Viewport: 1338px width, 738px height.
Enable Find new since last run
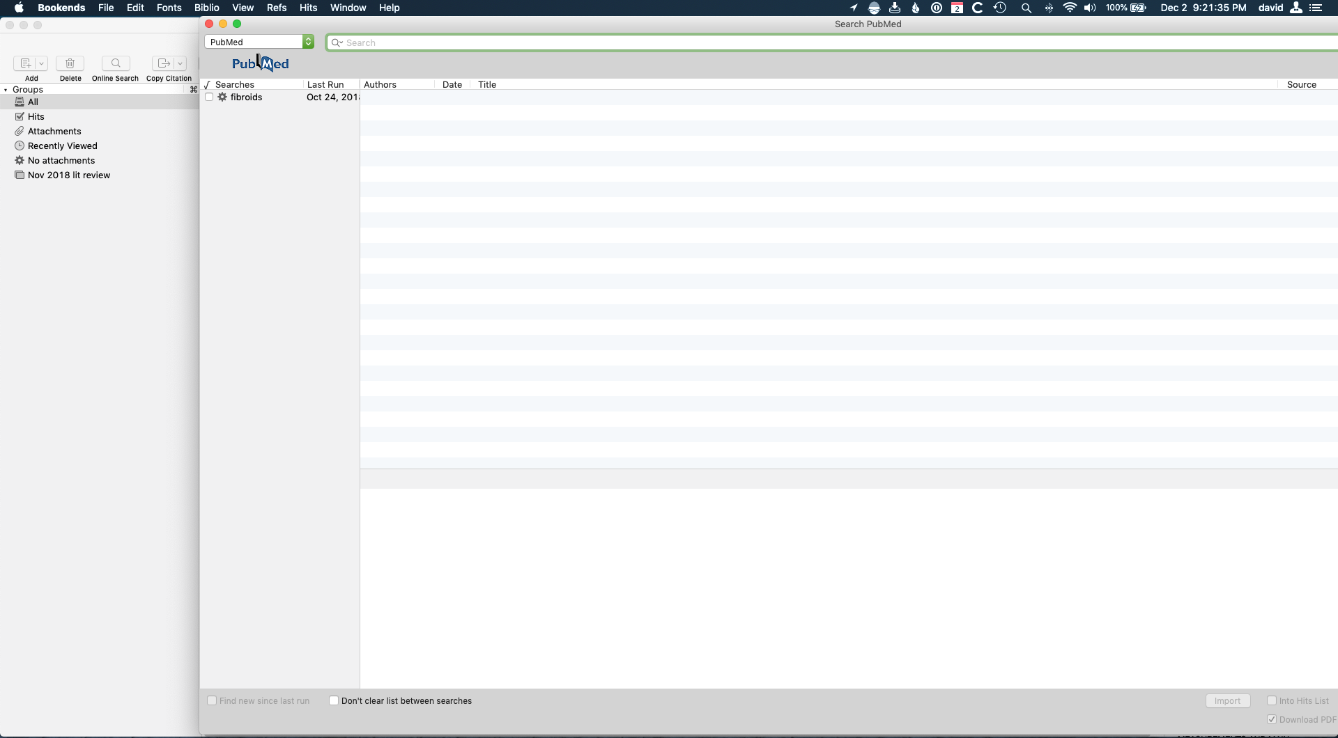[x=212, y=700]
